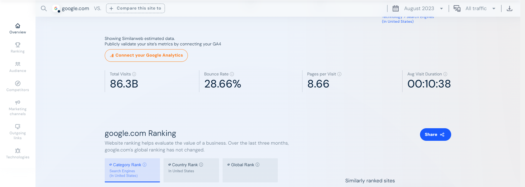
Task: Select the 86.3B total visits value
Action: [124, 84]
